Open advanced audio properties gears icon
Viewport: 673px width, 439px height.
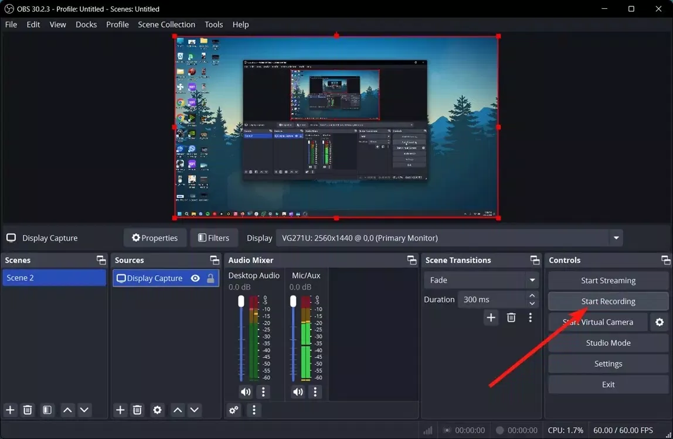tap(234, 410)
